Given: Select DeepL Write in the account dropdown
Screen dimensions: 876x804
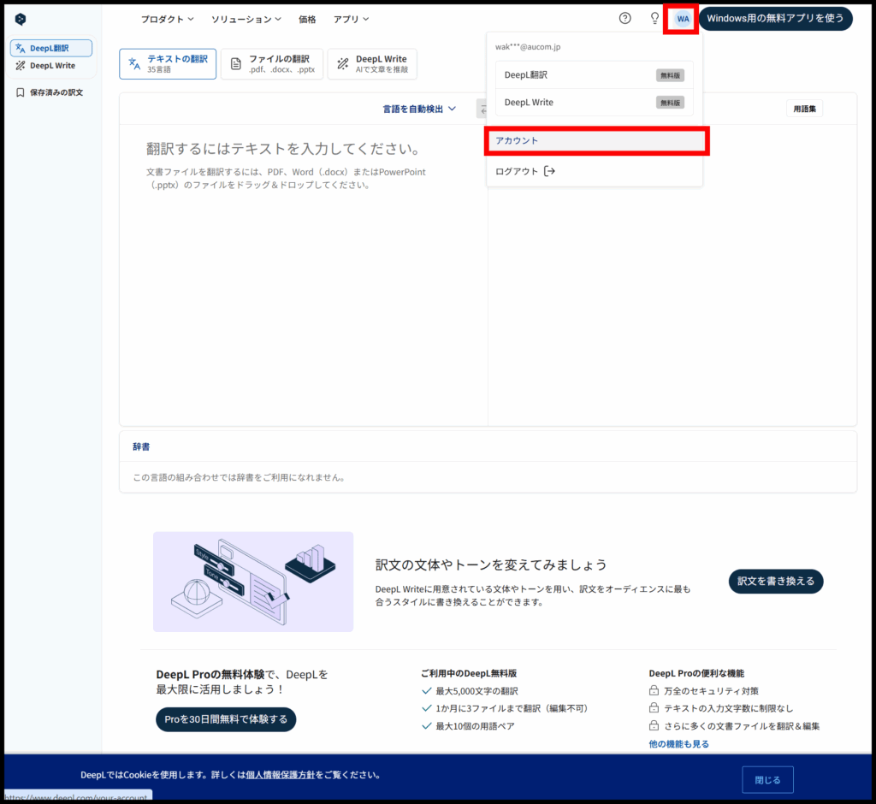Looking at the screenshot, I should point(594,103).
